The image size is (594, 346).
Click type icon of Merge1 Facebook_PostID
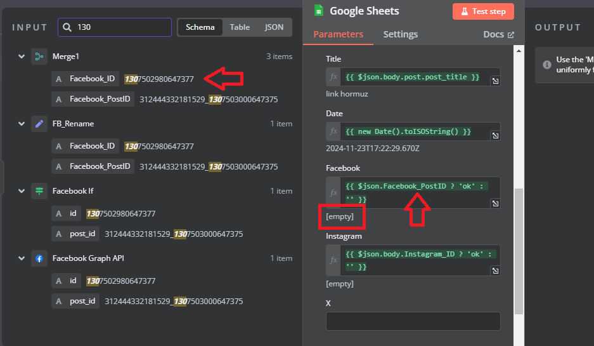click(58, 99)
